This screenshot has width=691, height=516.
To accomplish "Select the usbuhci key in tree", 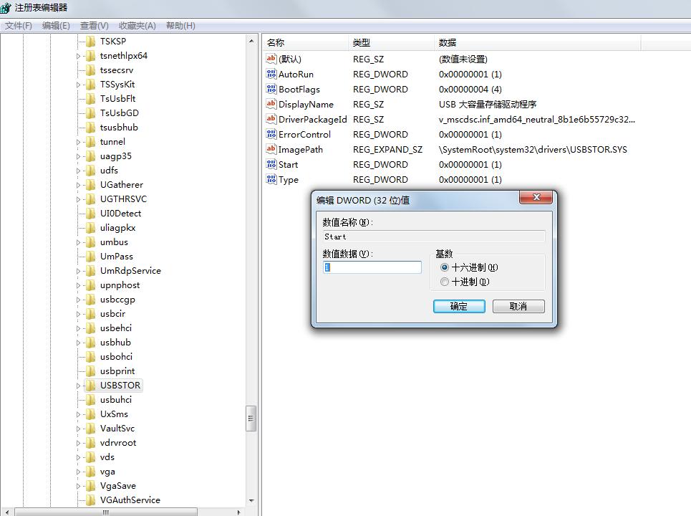I will click(115, 400).
